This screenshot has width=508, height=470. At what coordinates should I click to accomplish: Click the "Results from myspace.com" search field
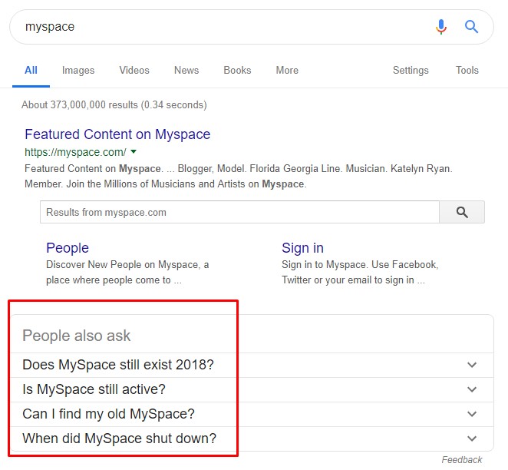(x=239, y=213)
